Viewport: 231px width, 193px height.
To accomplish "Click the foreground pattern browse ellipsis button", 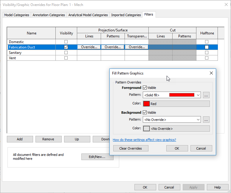I will tap(206, 95).
